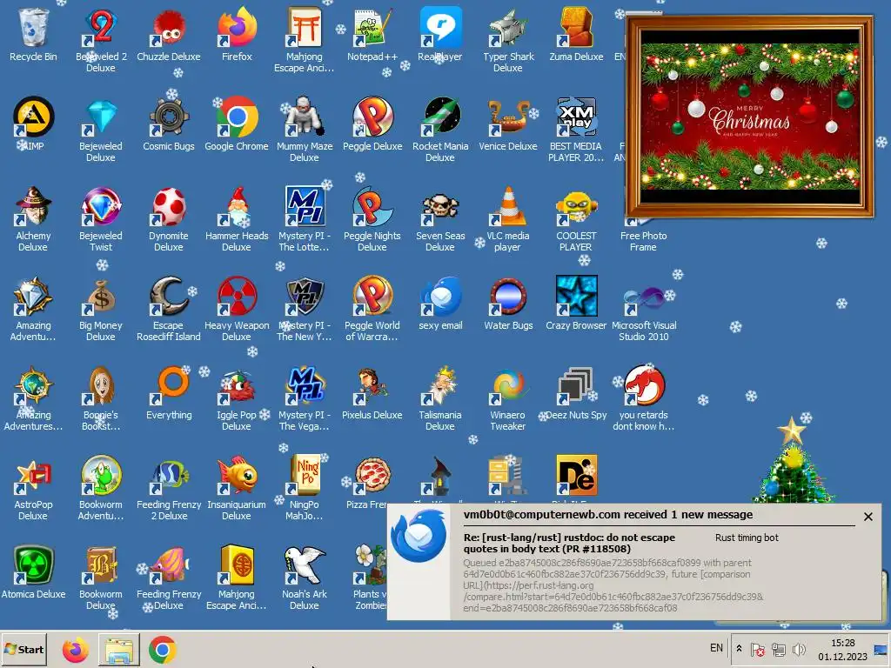
Task: Click the Merry Christmas photo frame gadget
Action: coord(749,117)
